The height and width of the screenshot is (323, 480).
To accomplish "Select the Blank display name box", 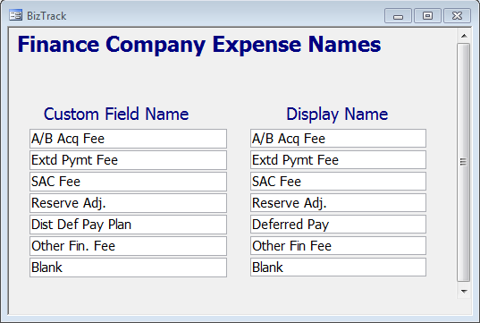I will tap(338, 268).
